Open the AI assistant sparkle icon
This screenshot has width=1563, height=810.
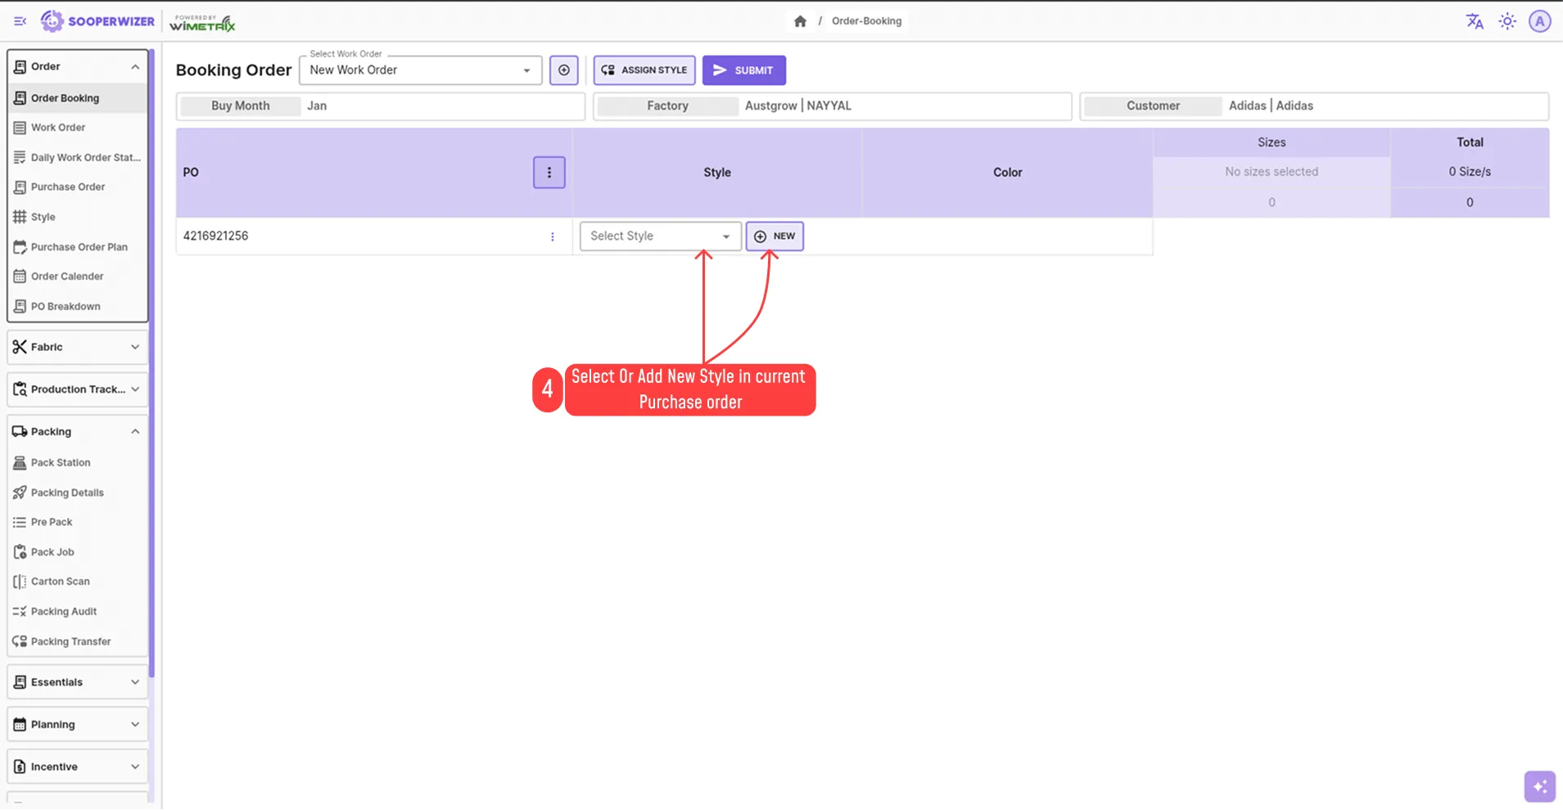click(1539, 786)
